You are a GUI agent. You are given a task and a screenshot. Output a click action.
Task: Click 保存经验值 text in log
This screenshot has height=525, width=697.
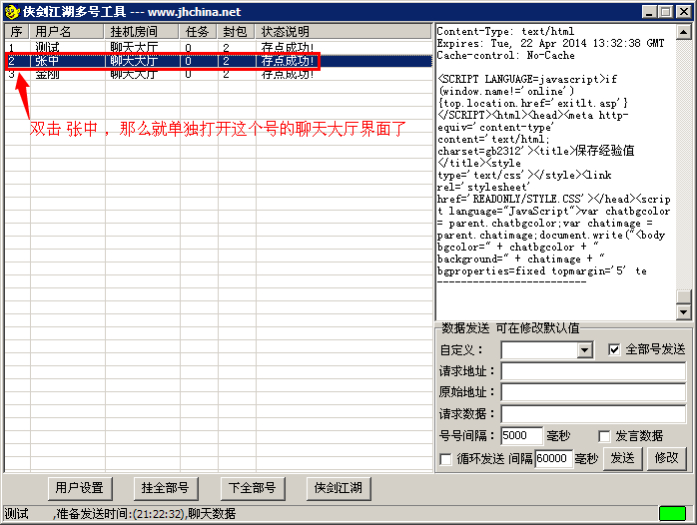click(605, 151)
